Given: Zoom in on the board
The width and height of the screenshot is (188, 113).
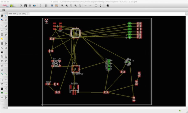Looking at the screenshot, I should (x=67, y=6).
